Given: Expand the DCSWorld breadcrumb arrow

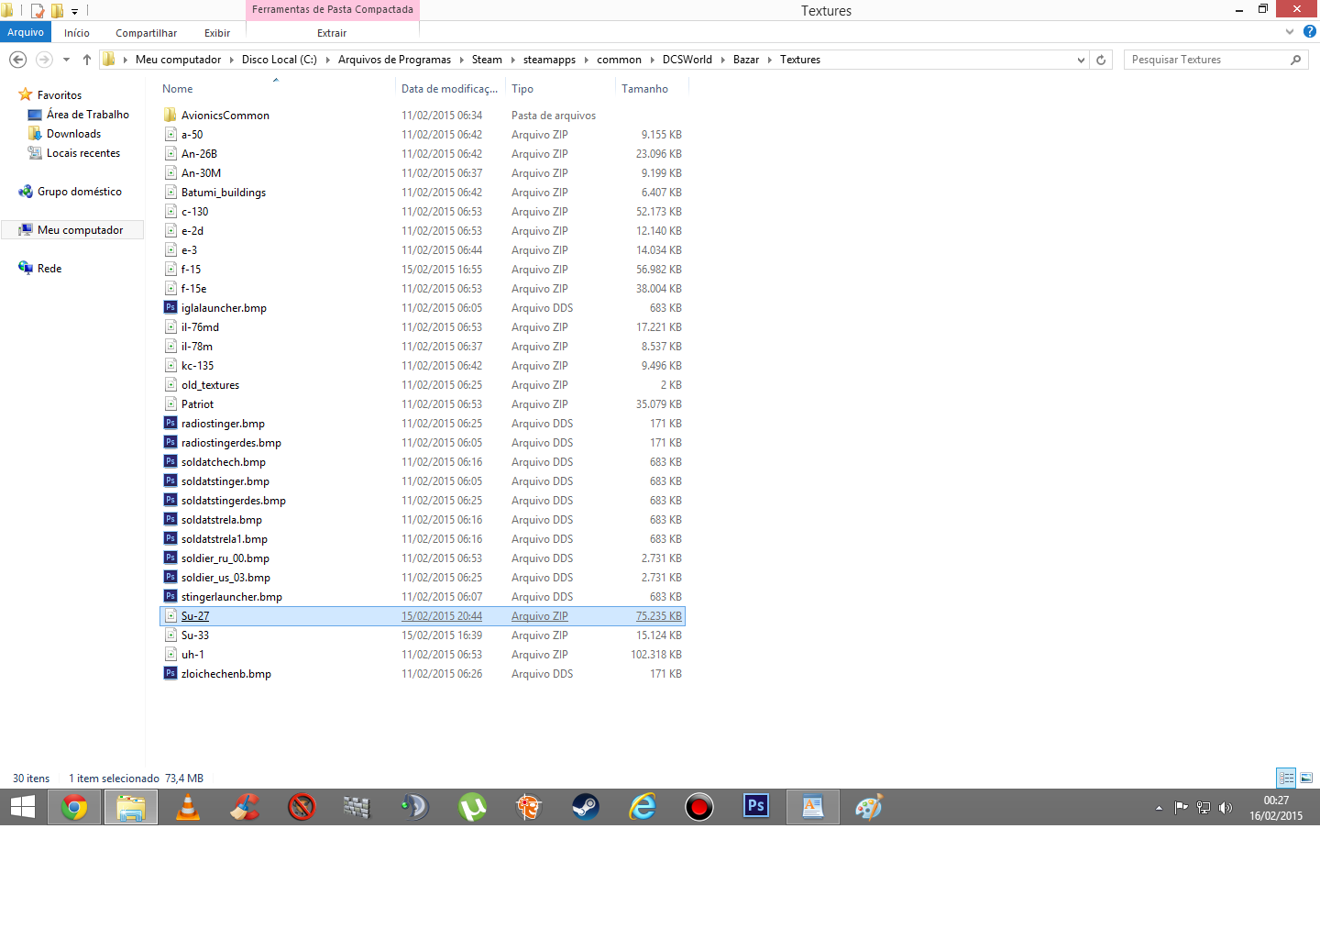Looking at the screenshot, I should (x=722, y=60).
